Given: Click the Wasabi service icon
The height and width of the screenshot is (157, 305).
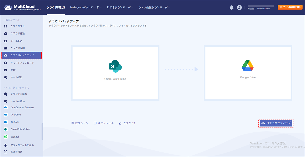Looking at the screenshot, I should [6, 137].
